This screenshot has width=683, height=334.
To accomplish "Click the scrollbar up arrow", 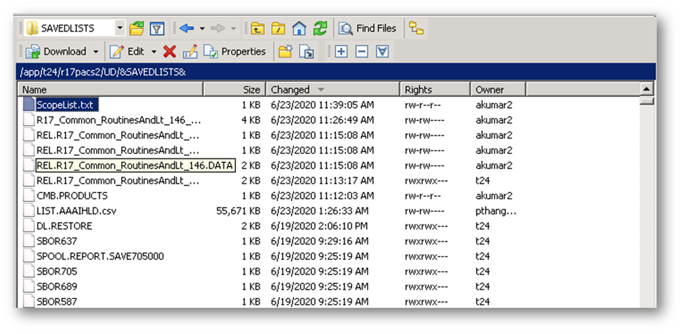I will 647,89.
